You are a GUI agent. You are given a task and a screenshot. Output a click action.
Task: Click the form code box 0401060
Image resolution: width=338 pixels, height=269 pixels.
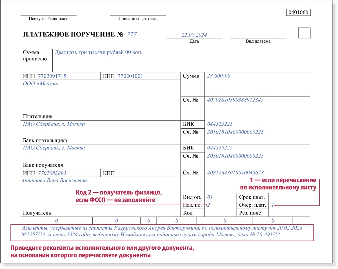(298, 12)
